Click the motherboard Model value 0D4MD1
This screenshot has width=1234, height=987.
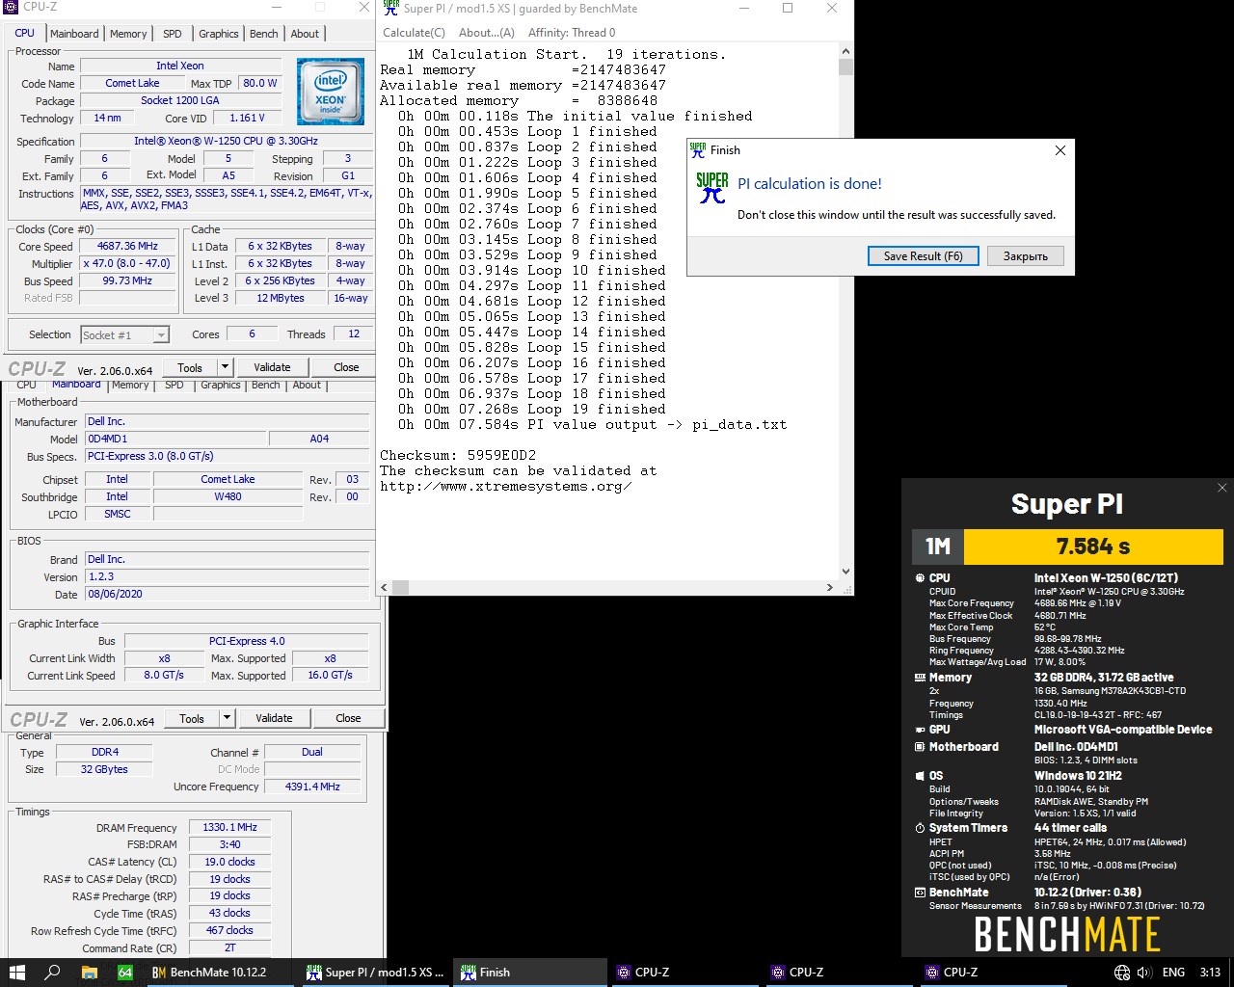click(x=175, y=439)
